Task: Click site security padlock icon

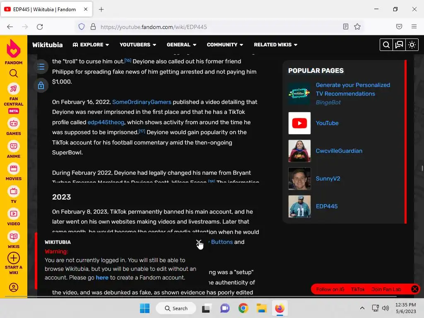Action: (93, 26)
